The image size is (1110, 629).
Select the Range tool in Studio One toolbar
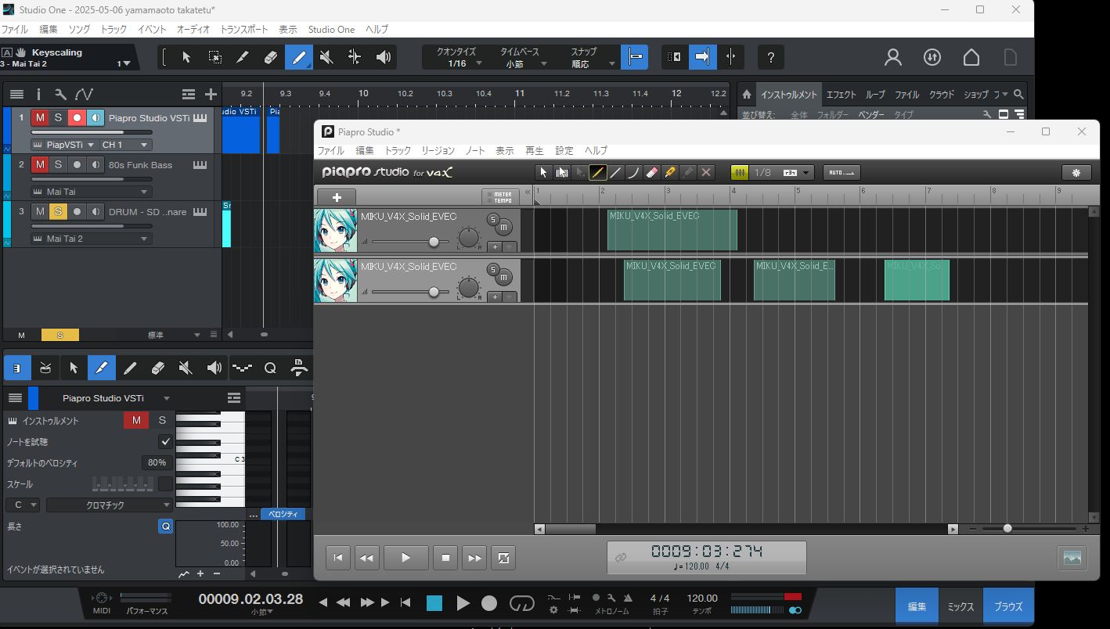(x=214, y=57)
